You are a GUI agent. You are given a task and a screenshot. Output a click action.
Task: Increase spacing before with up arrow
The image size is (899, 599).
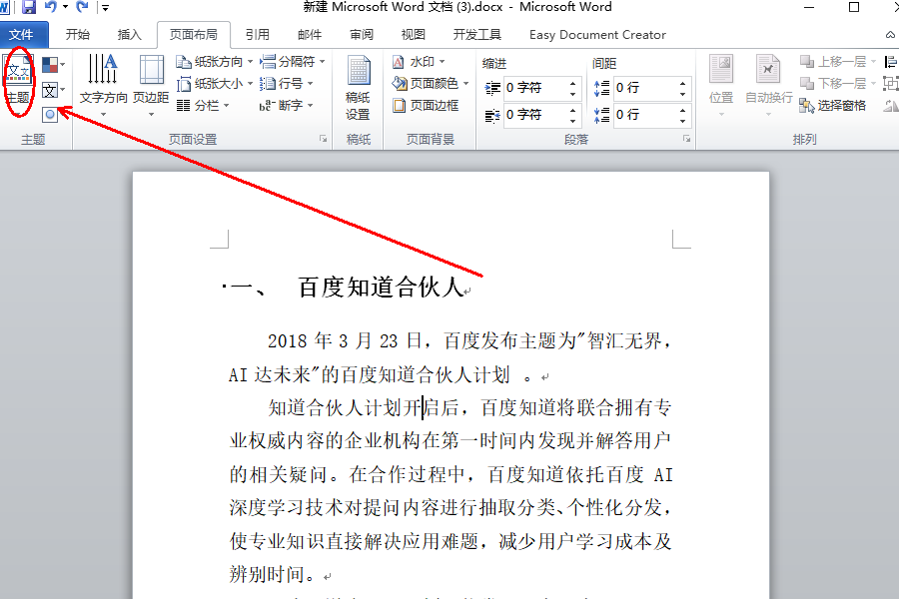682,83
